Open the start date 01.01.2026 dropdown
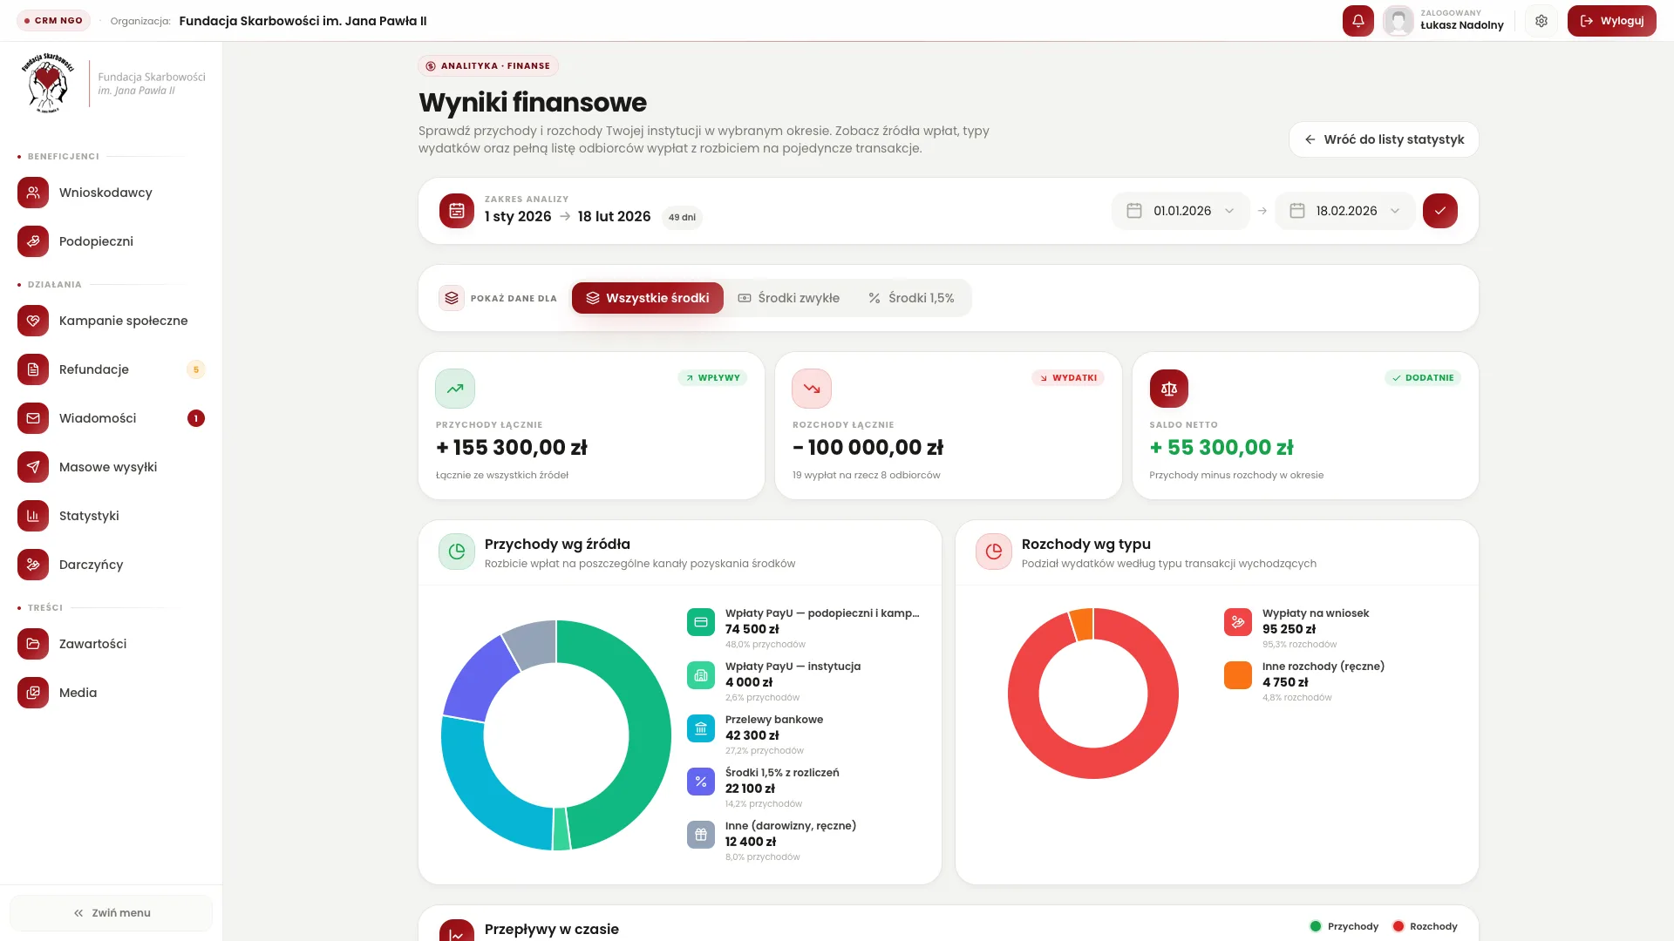The width and height of the screenshot is (1674, 941). pyautogui.click(x=1181, y=211)
